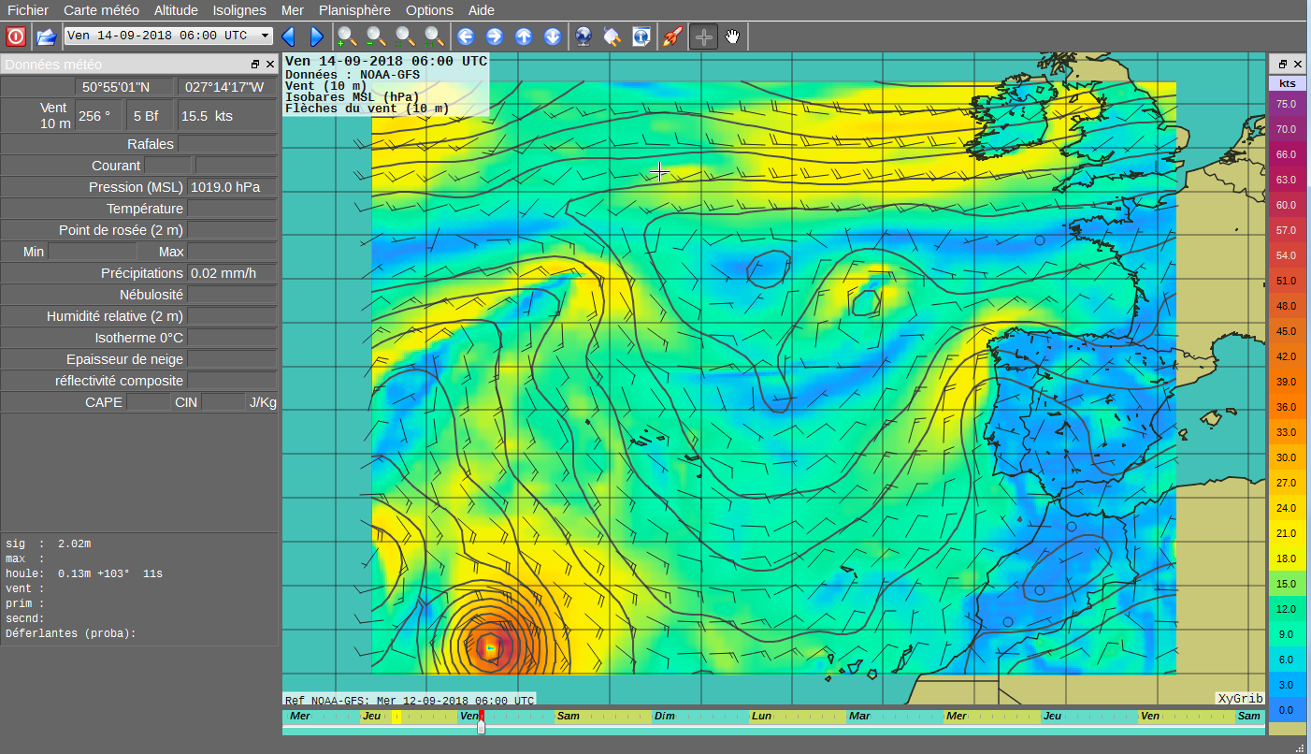The image size is (1311, 754).
Task: Undock the Données météo panel
Action: tap(255, 65)
